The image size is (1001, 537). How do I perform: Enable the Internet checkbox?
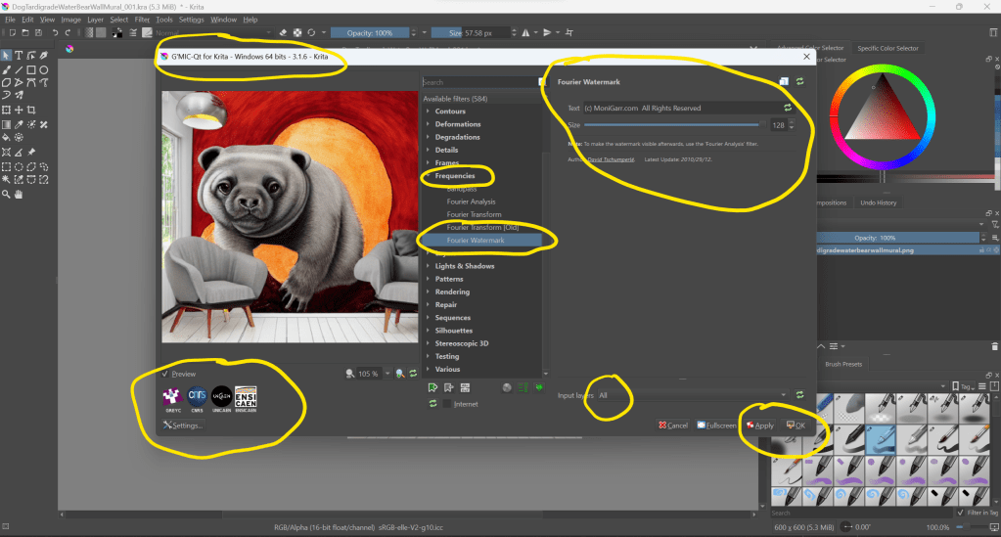pos(448,403)
